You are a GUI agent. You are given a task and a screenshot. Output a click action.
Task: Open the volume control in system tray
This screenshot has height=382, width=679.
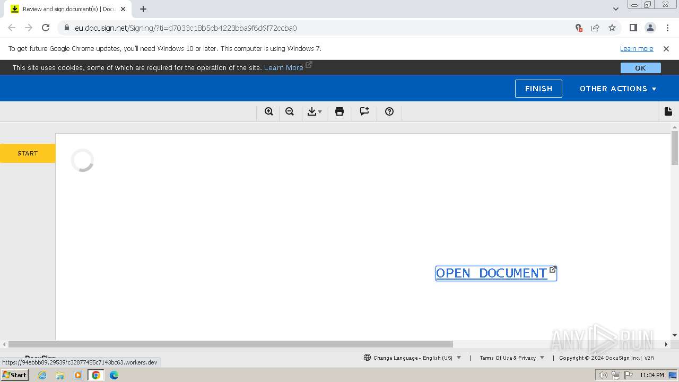[x=603, y=375]
